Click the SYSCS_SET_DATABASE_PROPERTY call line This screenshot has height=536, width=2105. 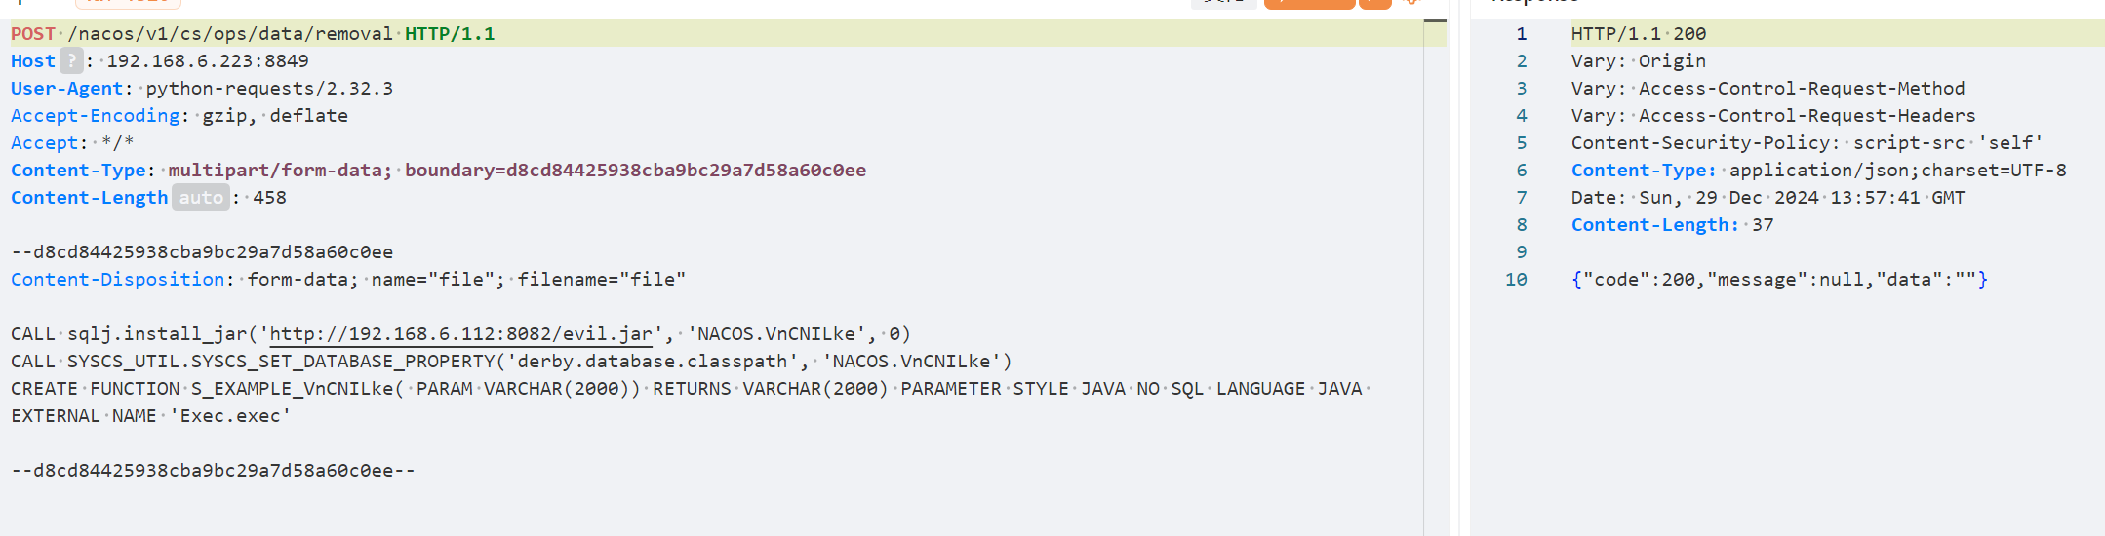(x=511, y=361)
